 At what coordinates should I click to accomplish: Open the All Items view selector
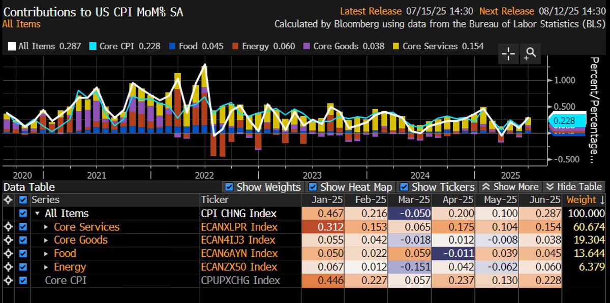click(x=21, y=24)
